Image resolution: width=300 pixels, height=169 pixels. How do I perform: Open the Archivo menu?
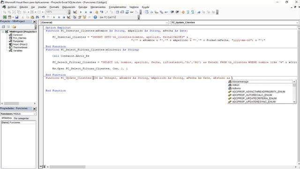coord(12,7)
